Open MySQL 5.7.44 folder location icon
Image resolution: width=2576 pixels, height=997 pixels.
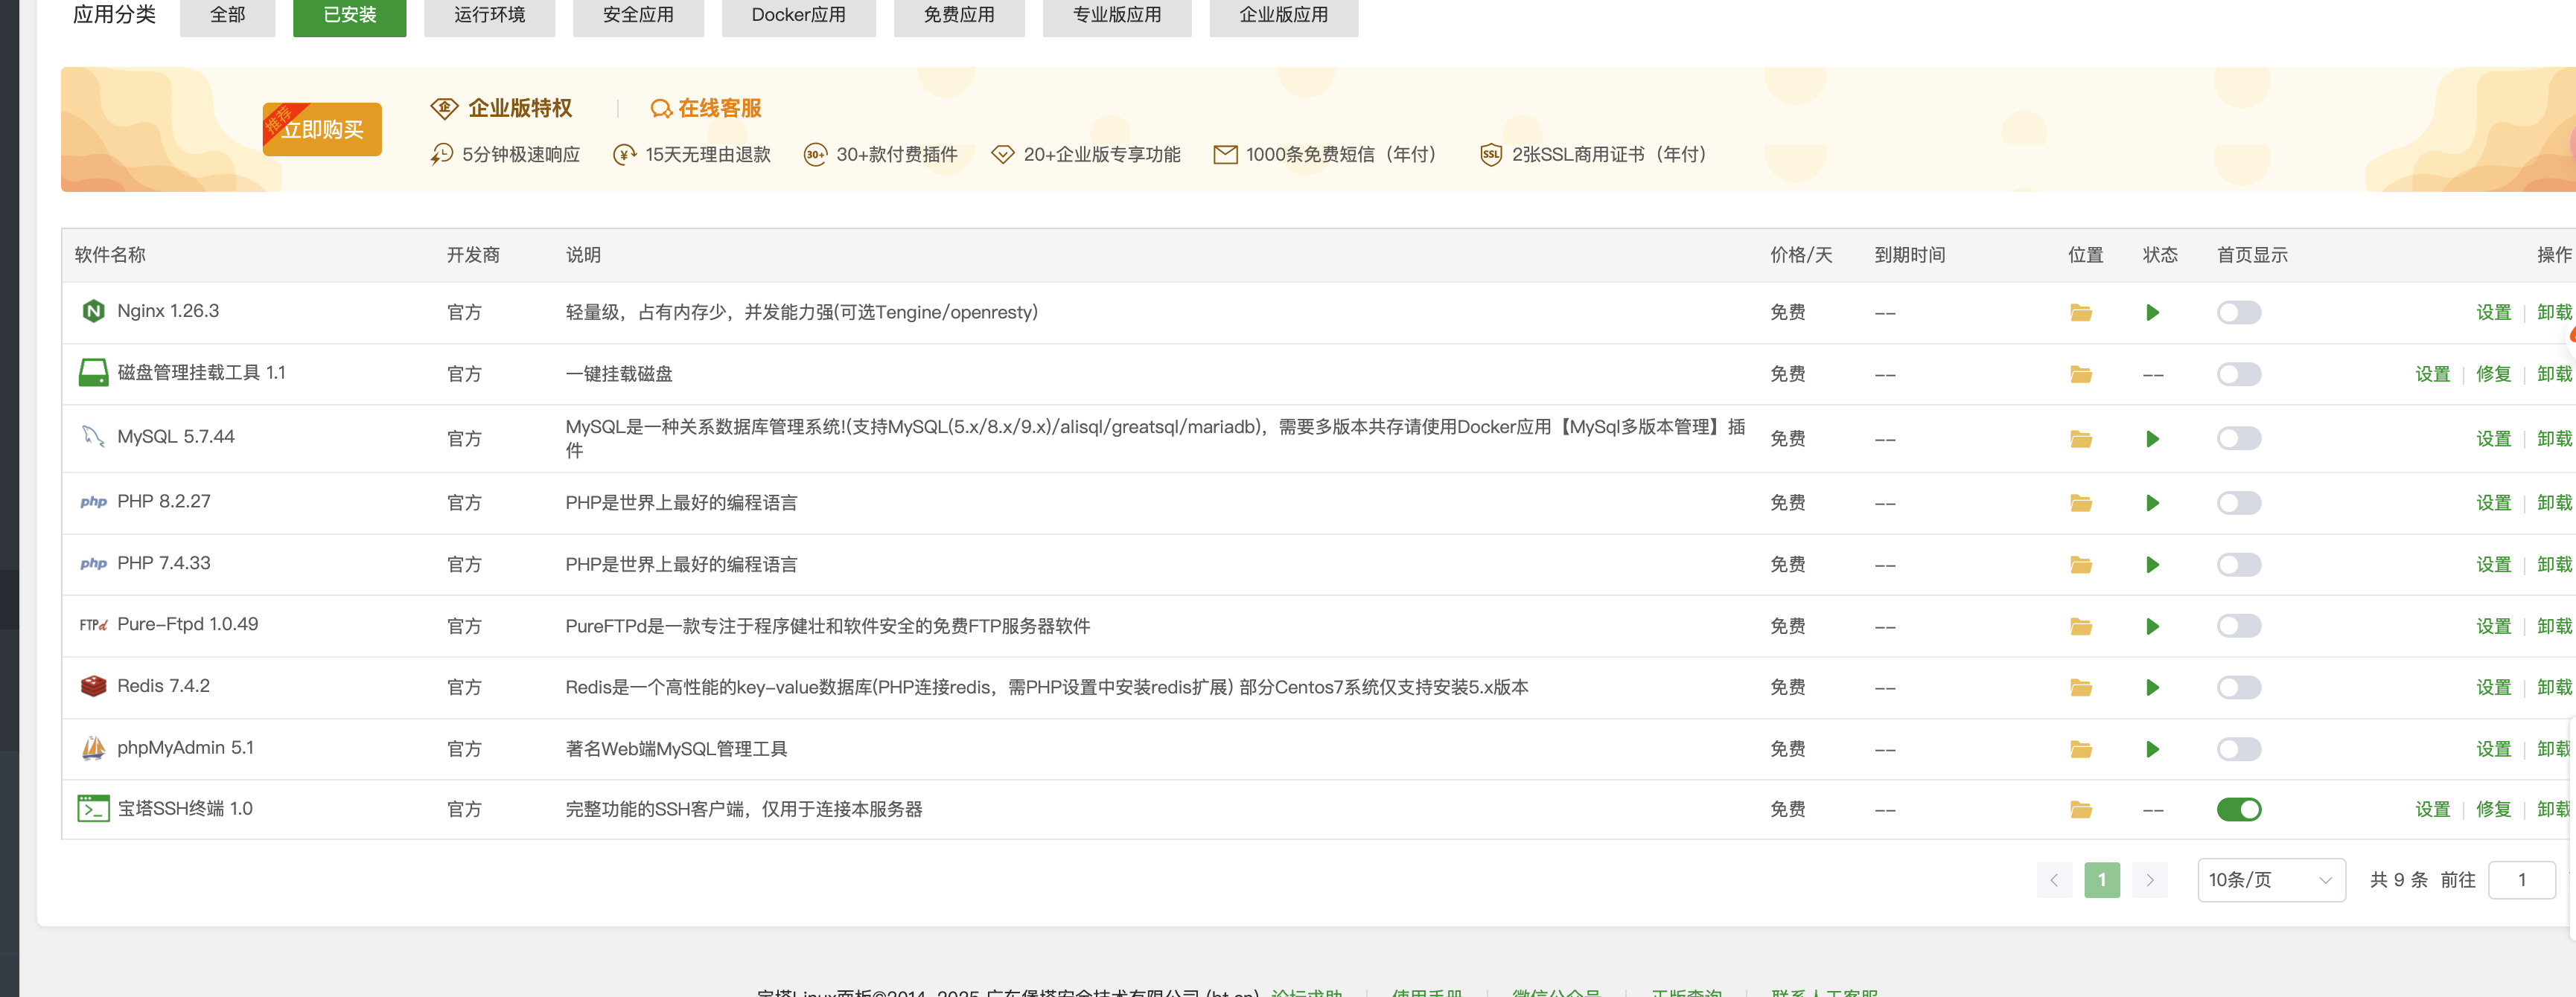(2081, 438)
